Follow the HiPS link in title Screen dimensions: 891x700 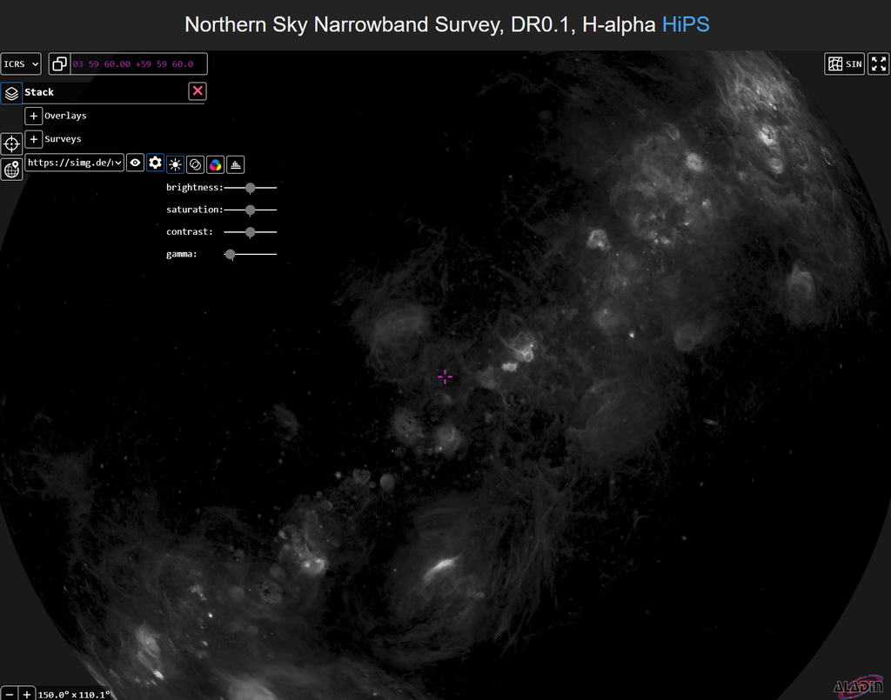(x=686, y=24)
